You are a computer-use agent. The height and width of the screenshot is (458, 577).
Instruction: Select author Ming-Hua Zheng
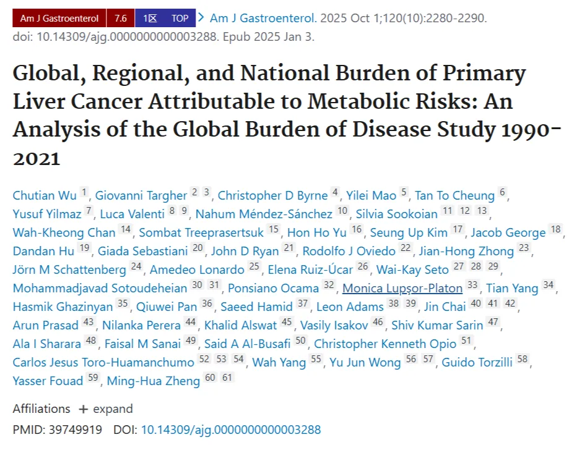153,381
